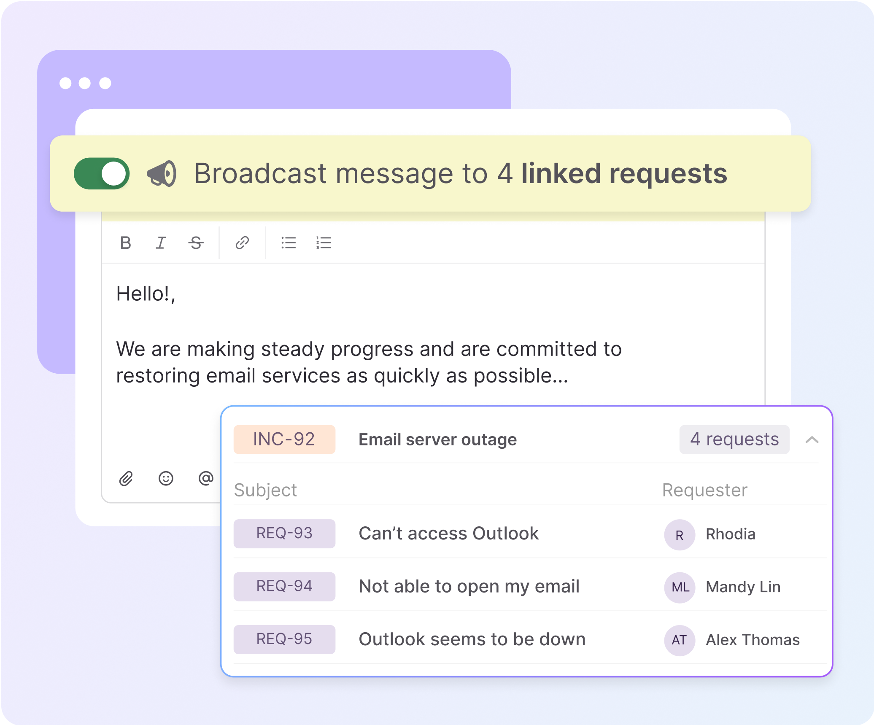Insert a bulleted list

[289, 243]
